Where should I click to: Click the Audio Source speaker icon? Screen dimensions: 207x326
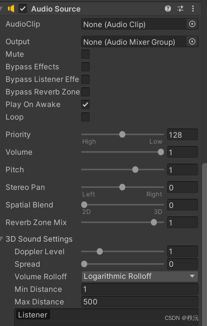[11, 9]
